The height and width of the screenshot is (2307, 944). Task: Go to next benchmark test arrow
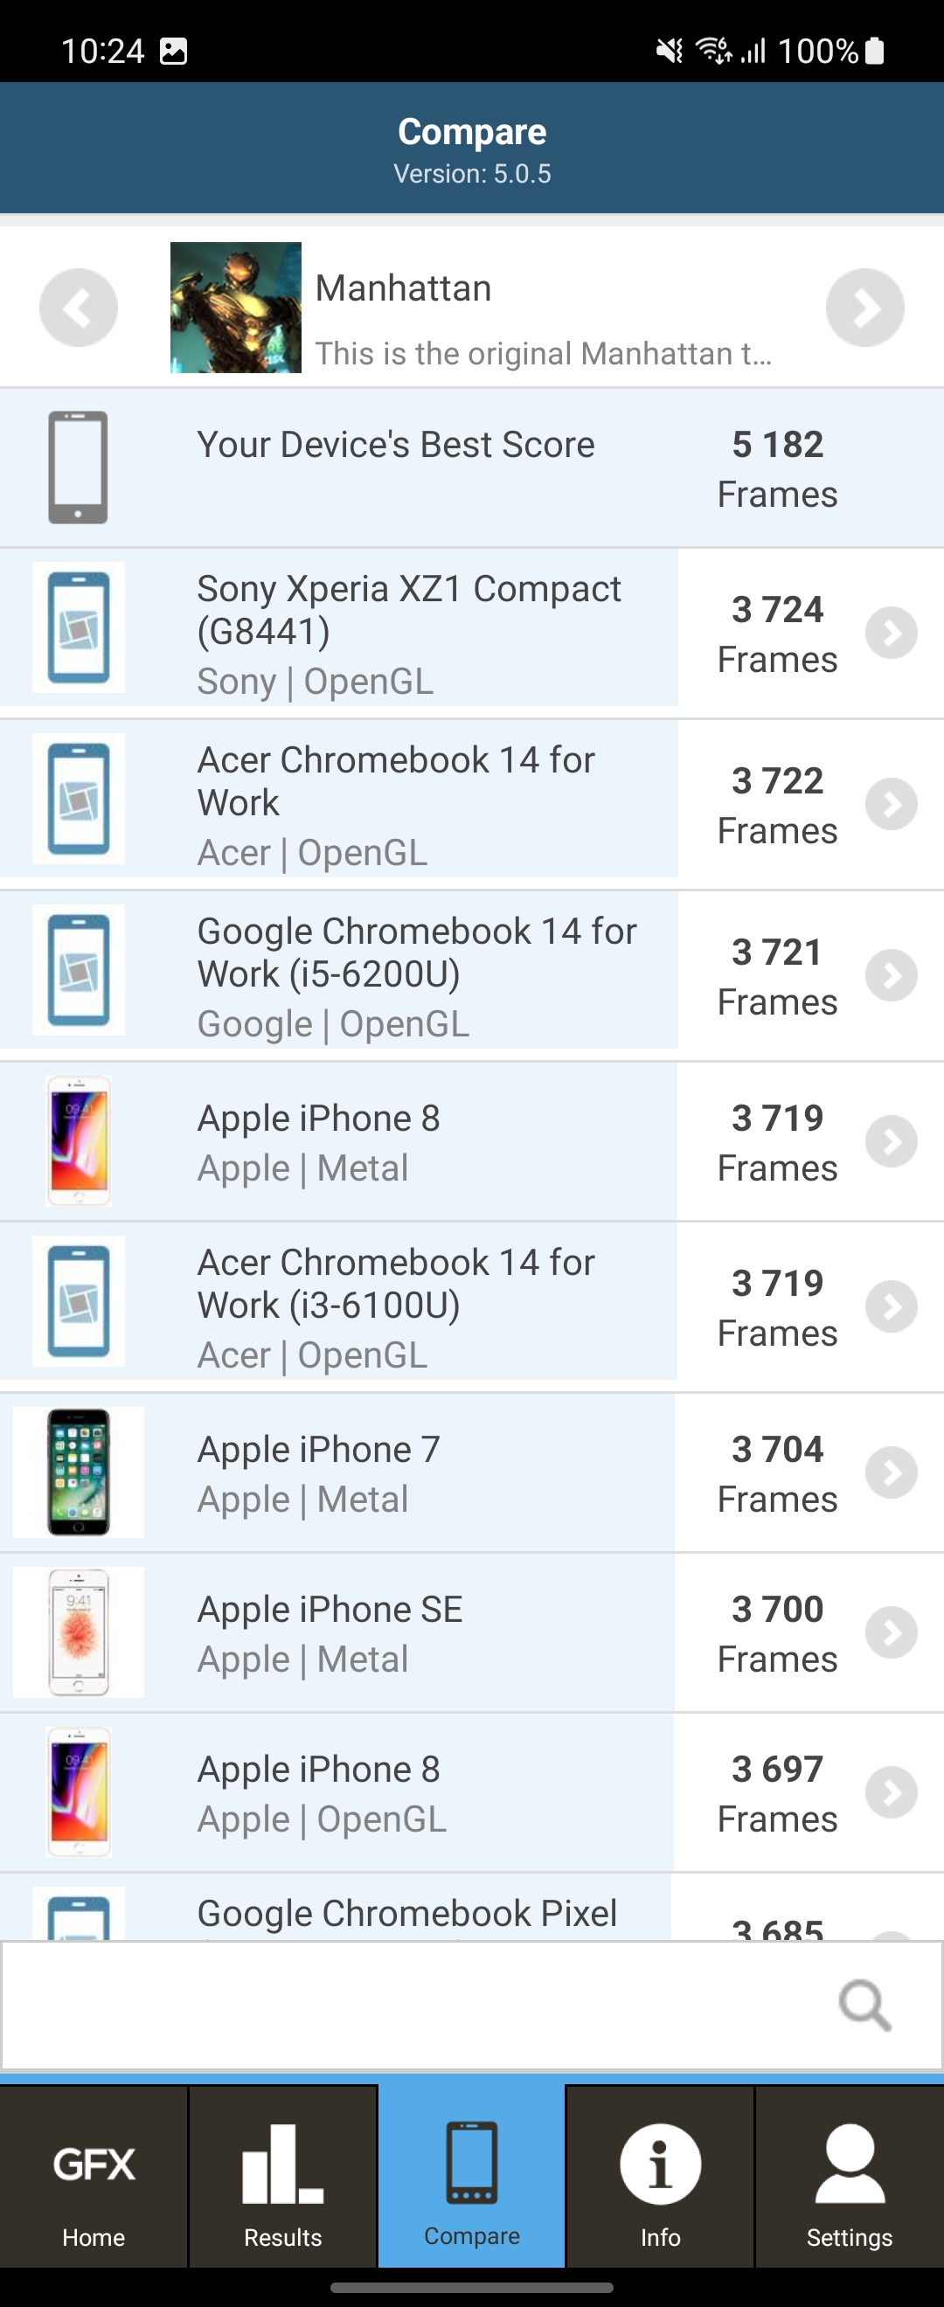[x=864, y=308]
